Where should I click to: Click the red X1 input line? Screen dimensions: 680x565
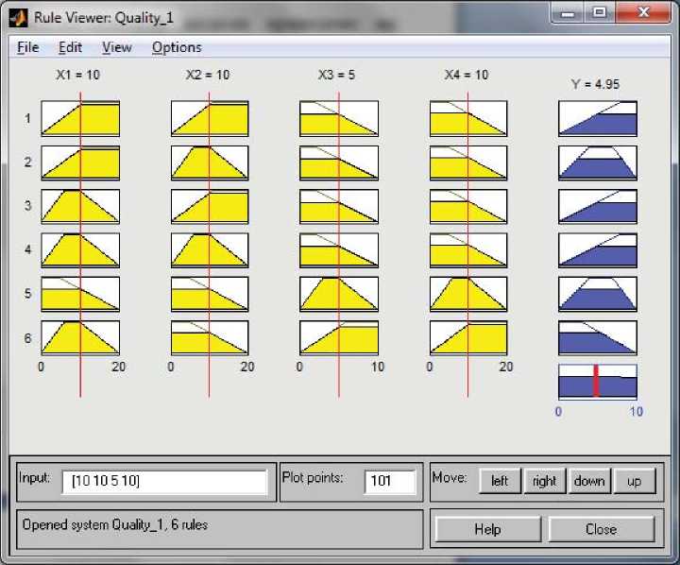coord(80,245)
